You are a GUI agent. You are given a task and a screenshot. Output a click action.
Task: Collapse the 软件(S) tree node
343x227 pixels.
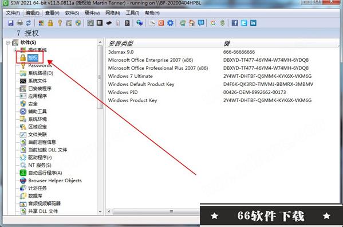pyautogui.click(x=8, y=42)
